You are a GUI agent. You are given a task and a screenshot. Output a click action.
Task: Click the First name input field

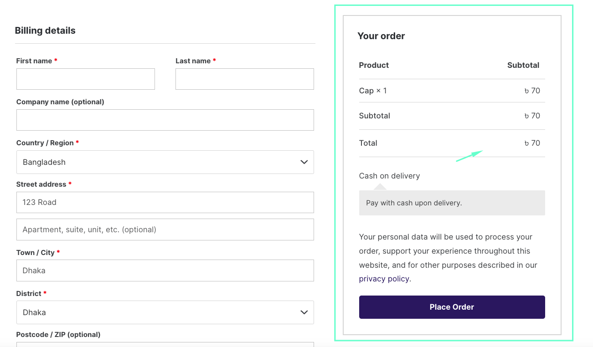(x=85, y=79)
